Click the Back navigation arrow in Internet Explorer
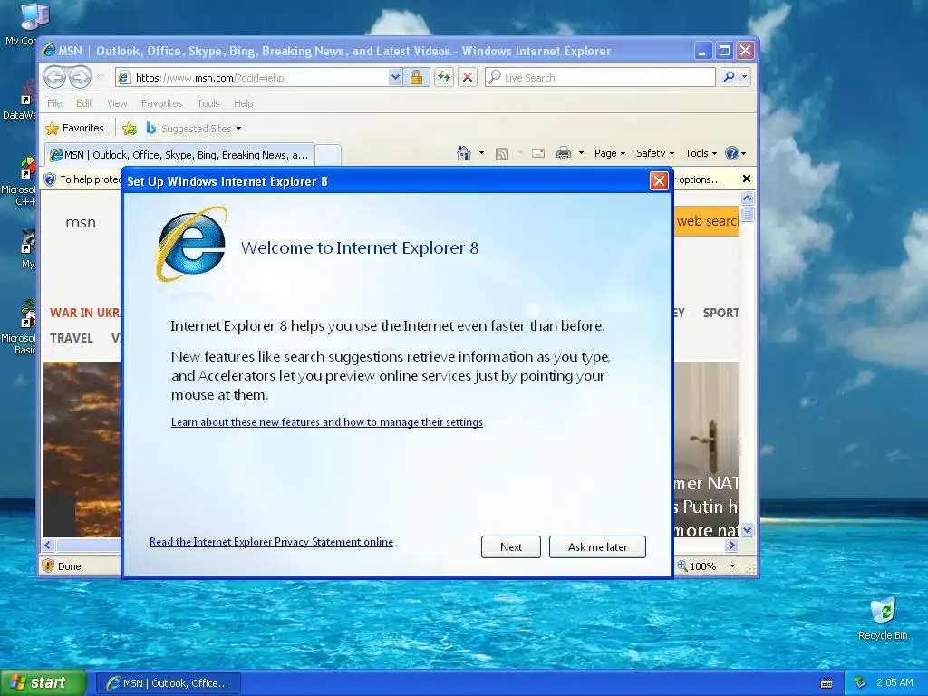 (x=54, y=78)
